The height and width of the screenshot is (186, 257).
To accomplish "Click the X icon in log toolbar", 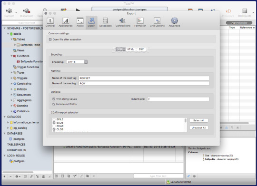I will (94, 176).
